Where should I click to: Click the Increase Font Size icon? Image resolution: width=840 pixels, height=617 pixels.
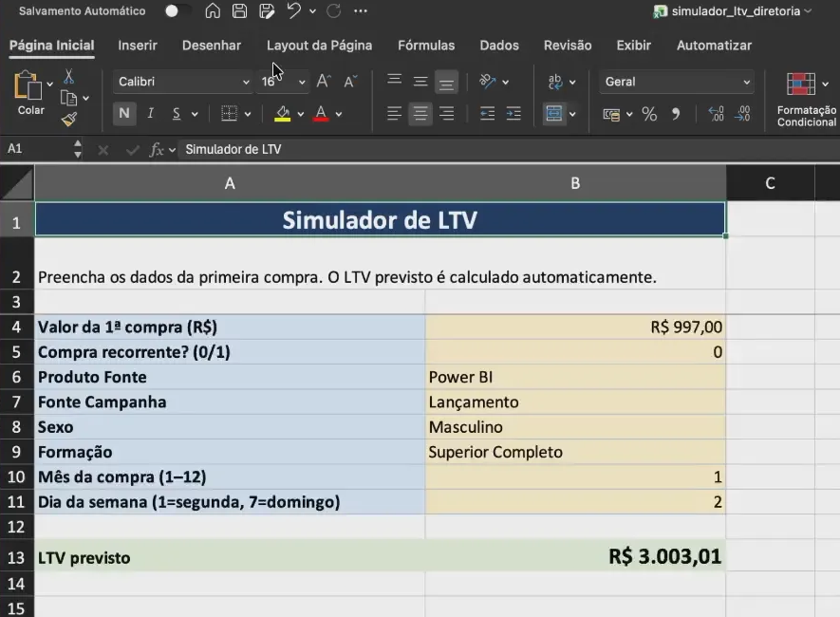point(324,82)
